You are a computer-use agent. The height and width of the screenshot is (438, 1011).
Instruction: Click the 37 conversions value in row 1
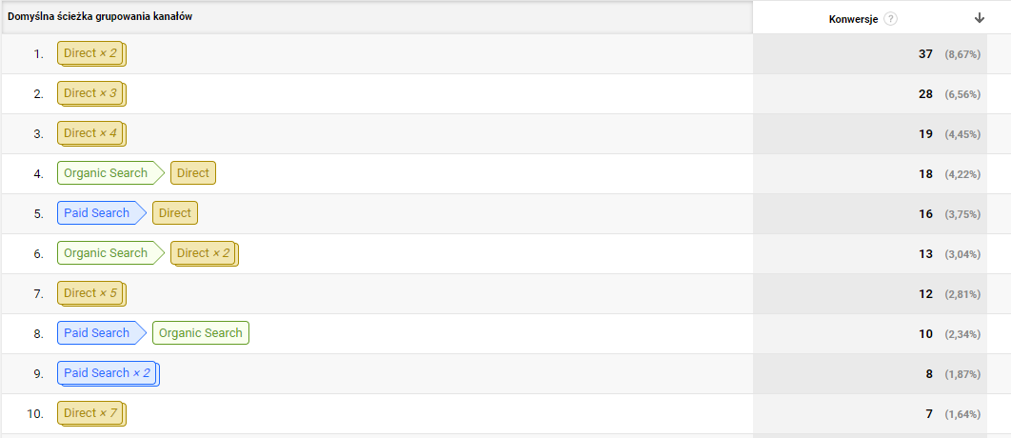pyautogui.click(x=925, y=53)
